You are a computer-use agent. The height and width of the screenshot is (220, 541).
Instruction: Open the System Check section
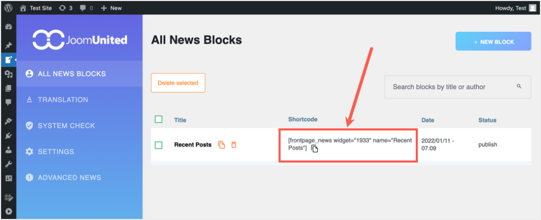pyautogui.click(x=66, y=125)
